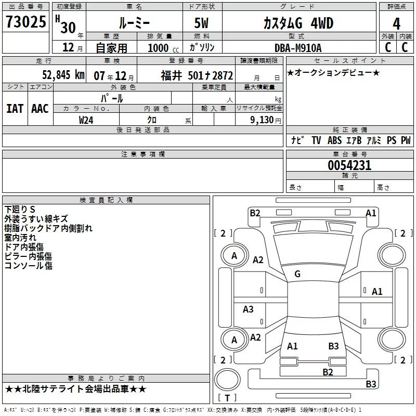
Task: Click the TV equipment item
Action: [316, 140]
